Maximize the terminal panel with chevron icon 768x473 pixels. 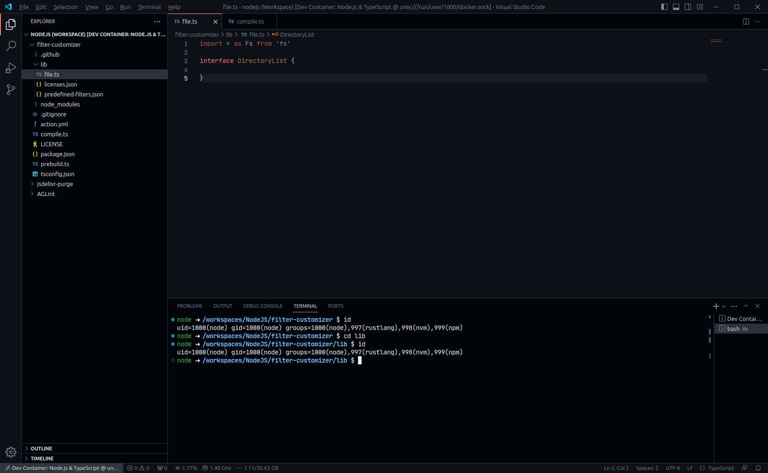pos(745,306)
